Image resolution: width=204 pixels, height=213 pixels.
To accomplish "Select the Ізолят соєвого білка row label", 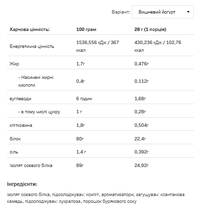I will [x=31, y=166].
